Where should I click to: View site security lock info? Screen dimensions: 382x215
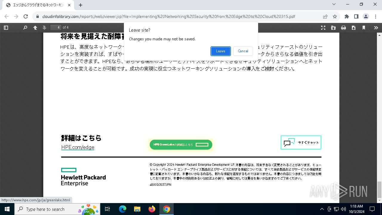pos(38,16)
